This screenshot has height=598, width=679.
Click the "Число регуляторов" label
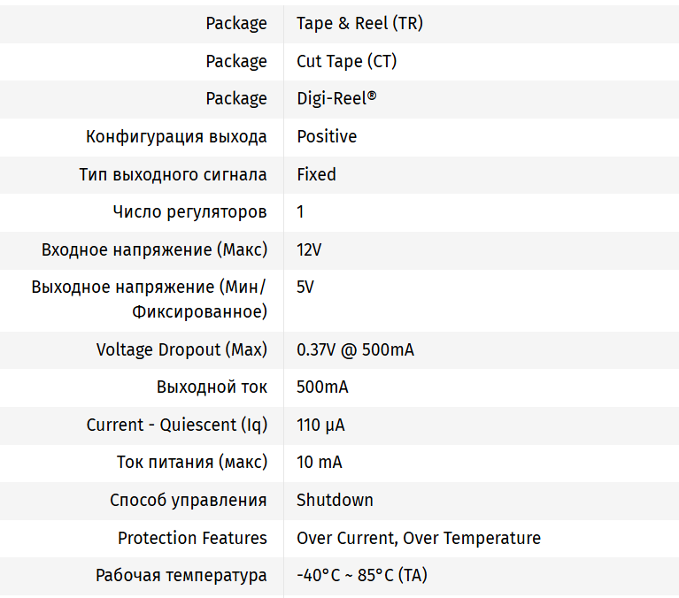pos(189,211)
